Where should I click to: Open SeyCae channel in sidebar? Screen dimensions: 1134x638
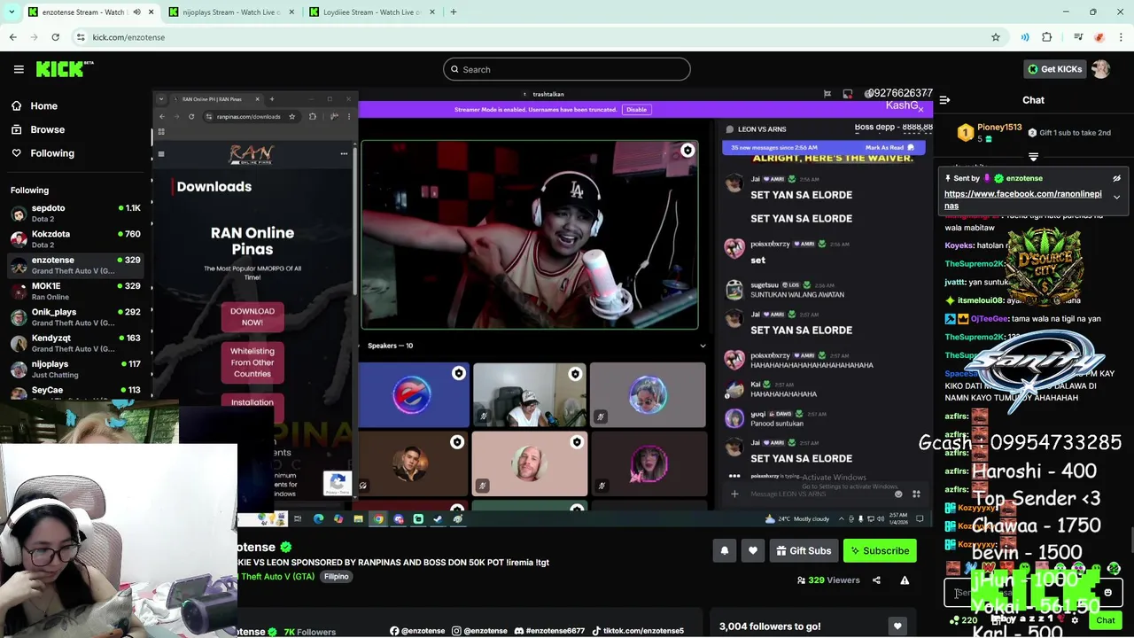tap(75, 392)
